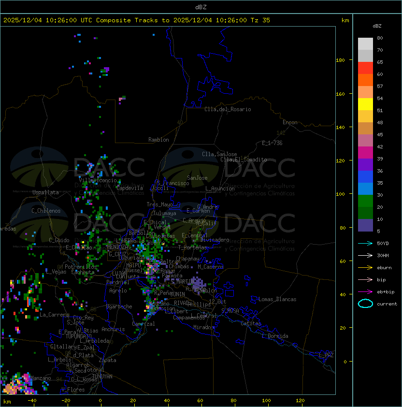Pick the purple 39 dBZ legend swatch

click(x=365, y=164)
